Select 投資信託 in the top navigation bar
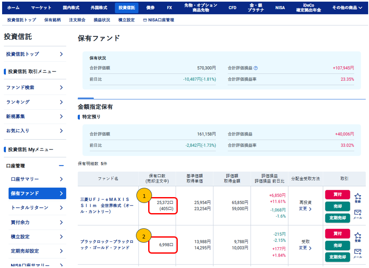 pyautogui.click(x=127, y=8)
